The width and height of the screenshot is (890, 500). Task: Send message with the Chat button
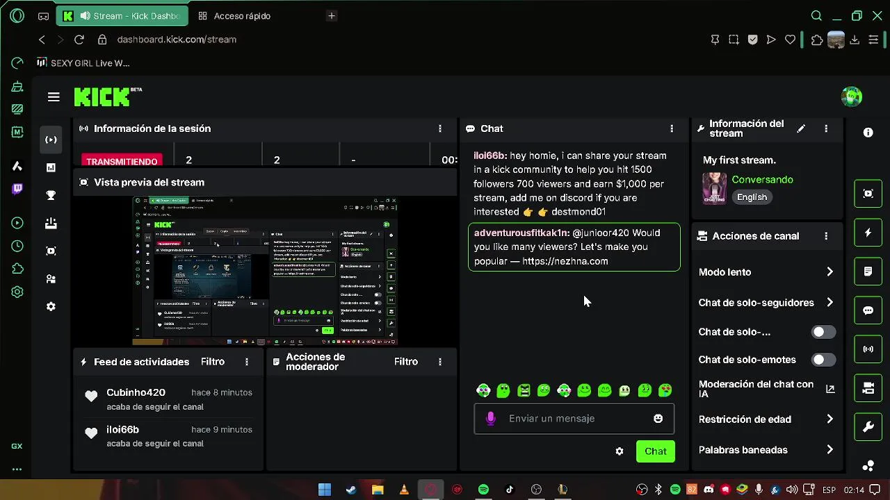pyautogui.click(x=655, y=451)
